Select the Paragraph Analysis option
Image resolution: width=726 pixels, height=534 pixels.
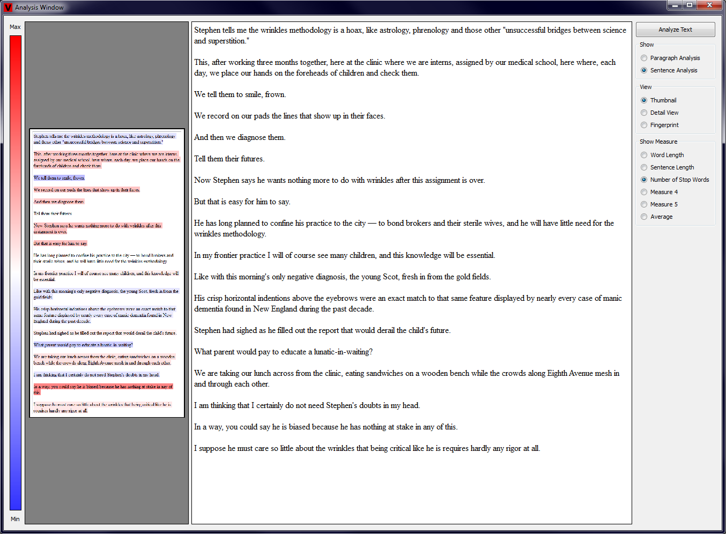click(644, 58)
